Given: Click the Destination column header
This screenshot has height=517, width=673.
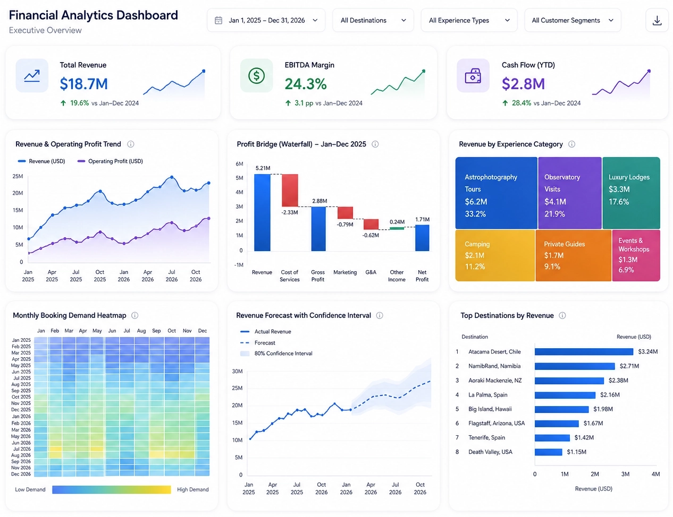Looking at the screenshot, I should tap(475, 337).
